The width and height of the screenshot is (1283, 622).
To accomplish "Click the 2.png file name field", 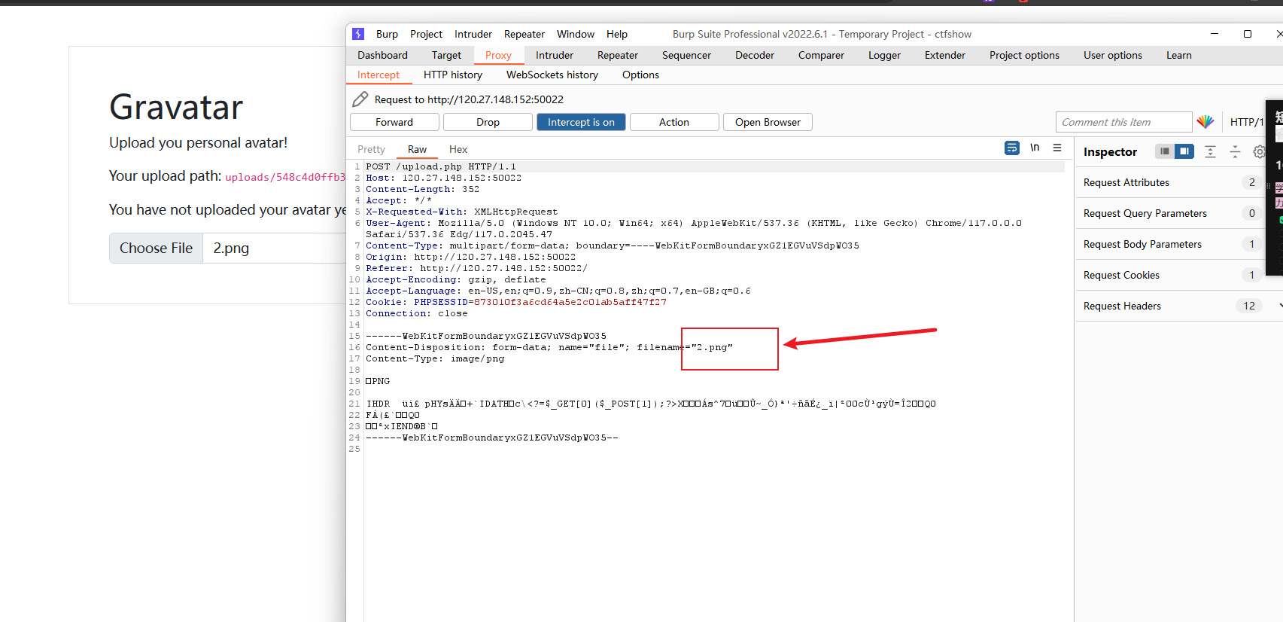I will point(275,248).
